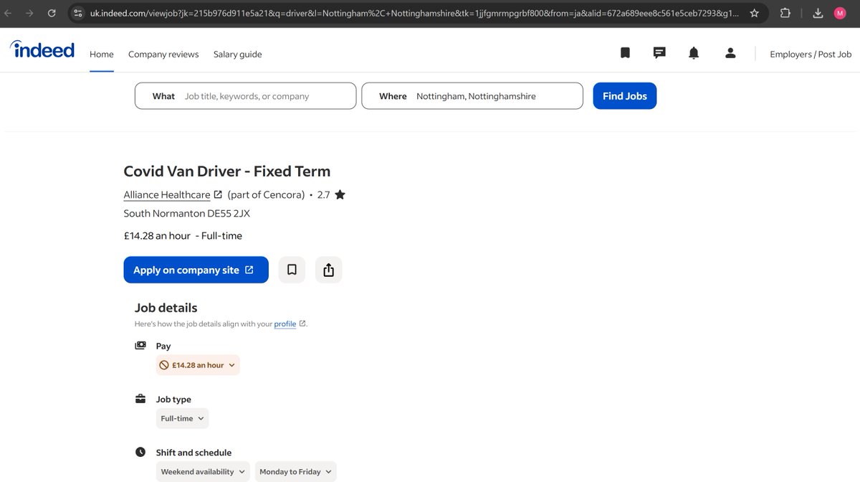Save this job with the bookmark button
This screenshot has width=860, height=482.
pos(292,270)
